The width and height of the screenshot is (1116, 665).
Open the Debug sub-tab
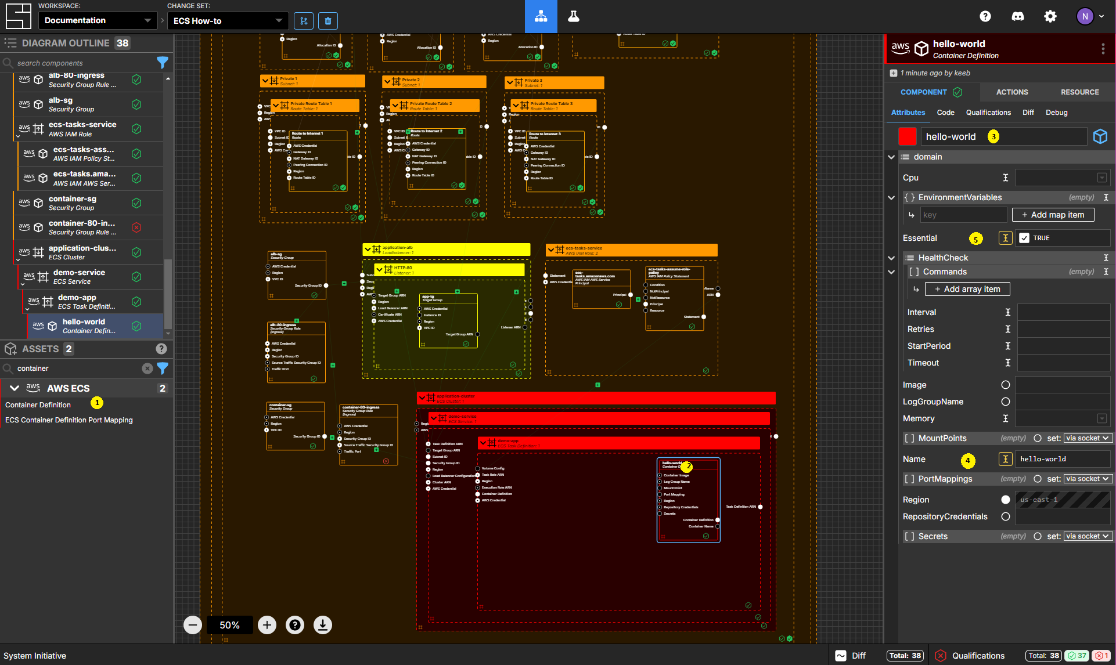tap(1056, 113)
